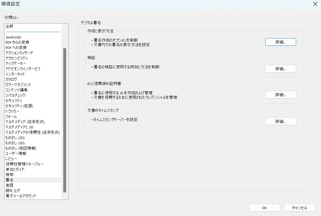Screen dimensions: 321x216
Task: Select the JavaScript category
Action: pyautogui.click(x=13, y=37)
